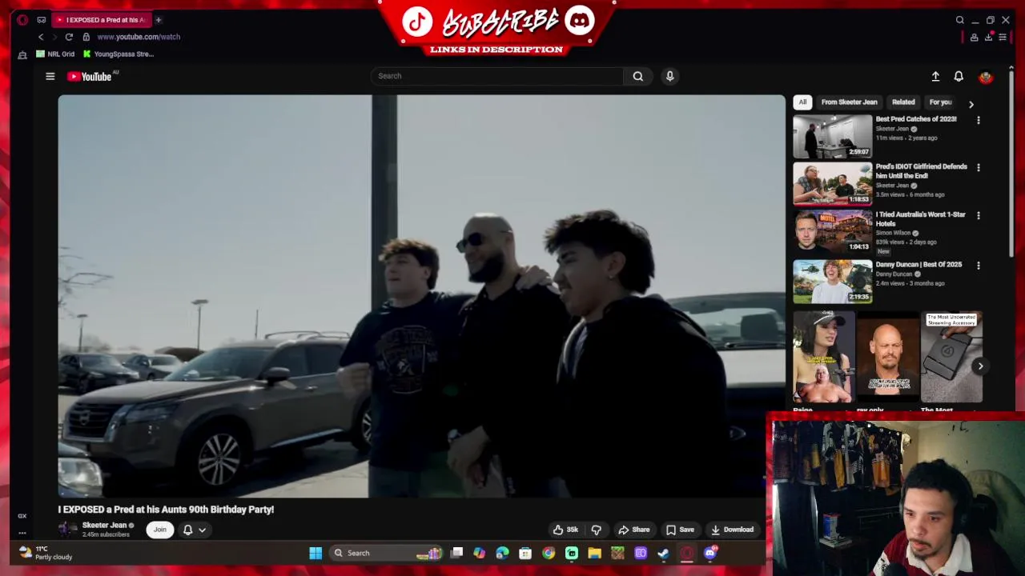
Task: Click the Join channel button
Action: click(x=160, y=530)
